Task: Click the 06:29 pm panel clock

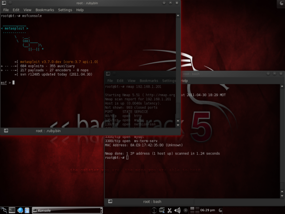Action: 208,210
